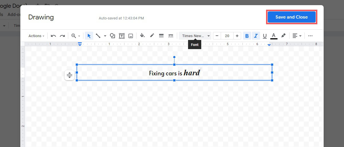Open the Times New Roman font dropdown
This screenshot has width=344, height=147.
tap(196, 36)
